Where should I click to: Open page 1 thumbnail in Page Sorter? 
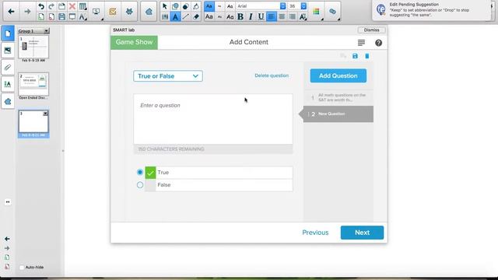coord(33,47)
